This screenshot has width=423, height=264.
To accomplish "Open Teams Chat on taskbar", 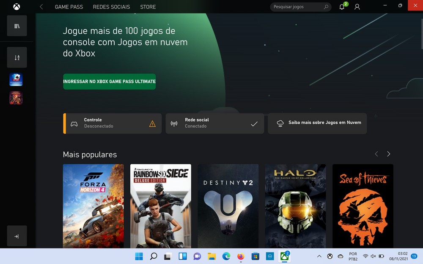I will [x=197, y=256].
